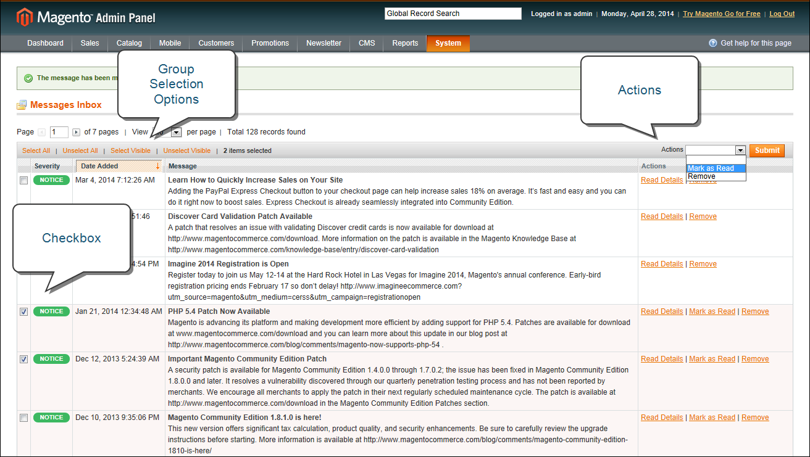
Task: Click the Messages Inbox heading icon
Action: coord(22,105)
